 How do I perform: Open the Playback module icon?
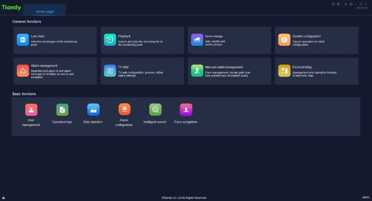(110, 40)
